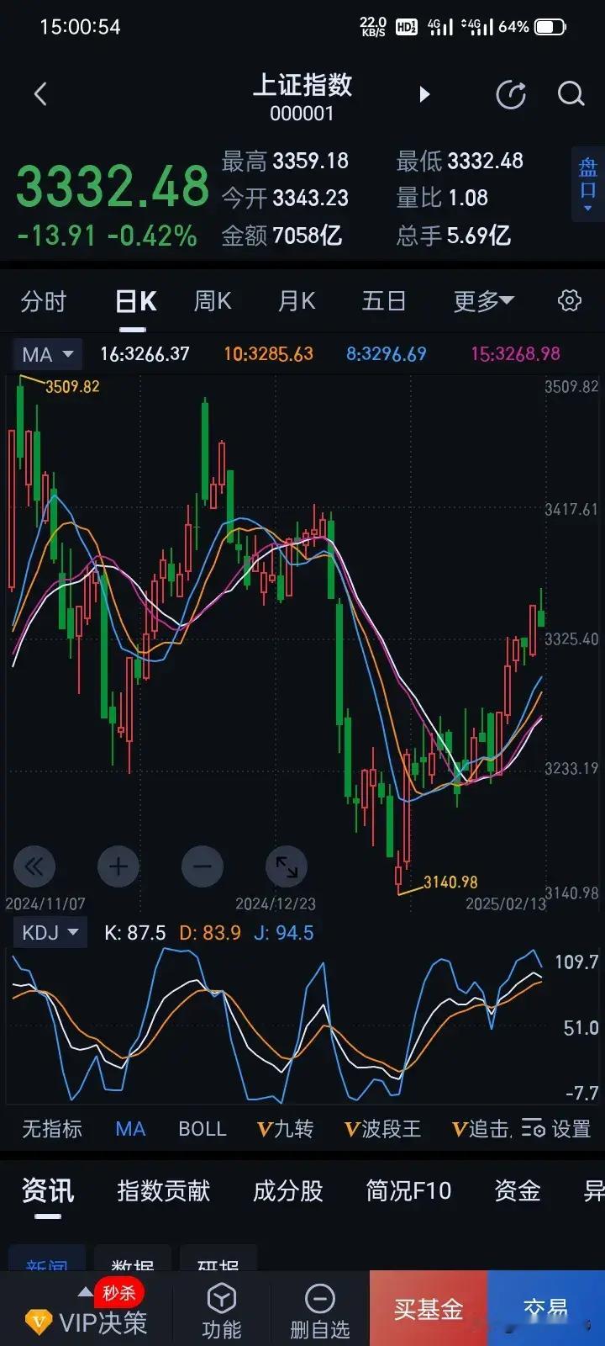
Task: Tap 金额 7058亿 value
Action: click(281, 236)
